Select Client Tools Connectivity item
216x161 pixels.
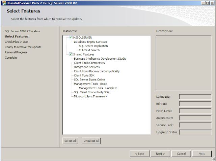[x=89, y=63]
